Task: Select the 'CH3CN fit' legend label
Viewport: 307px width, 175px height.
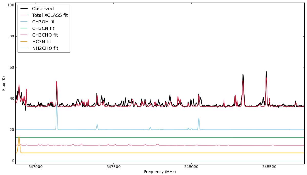Action: [x=43, y=28]
